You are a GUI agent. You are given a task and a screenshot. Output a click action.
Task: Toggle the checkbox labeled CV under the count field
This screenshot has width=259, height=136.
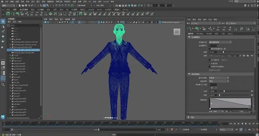tap(209, 88)
